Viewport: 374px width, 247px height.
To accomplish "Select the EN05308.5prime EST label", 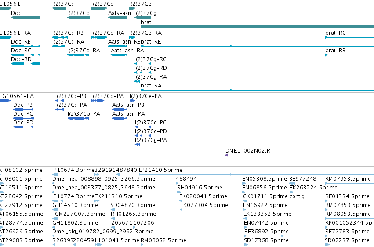I will [x=265, y=179].
